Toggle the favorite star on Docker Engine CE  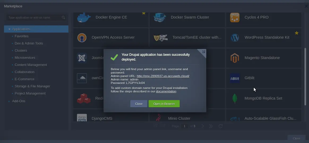pyautogui.click(x=144, y=13)
